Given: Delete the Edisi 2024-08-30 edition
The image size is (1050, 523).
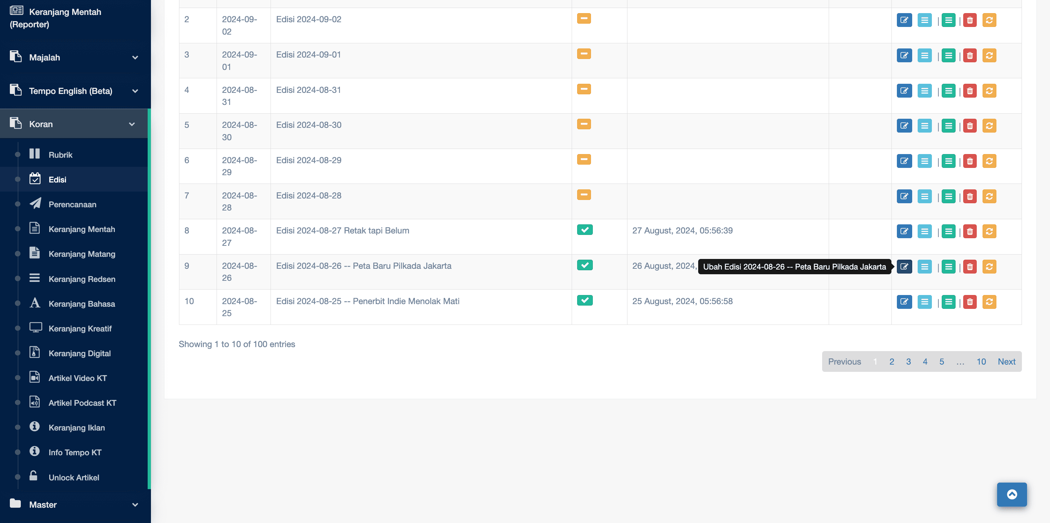Looking at the screenshot, I should click(x=970, y=126).
